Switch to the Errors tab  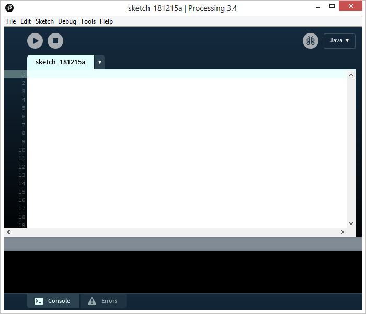tap(104, 301)
